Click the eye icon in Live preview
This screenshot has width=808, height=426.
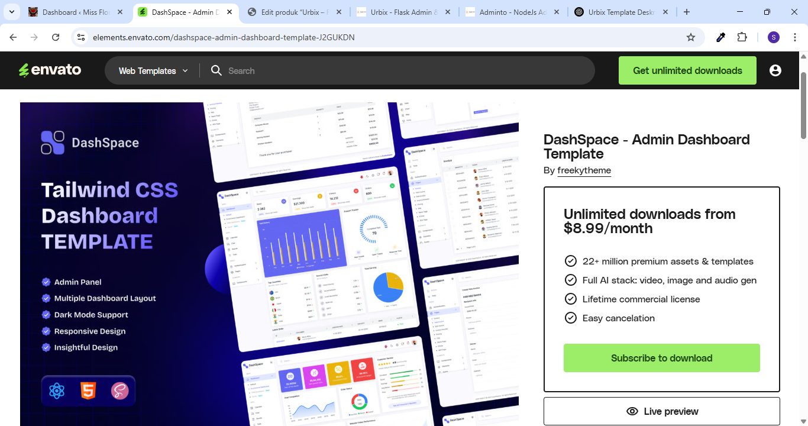632,411
